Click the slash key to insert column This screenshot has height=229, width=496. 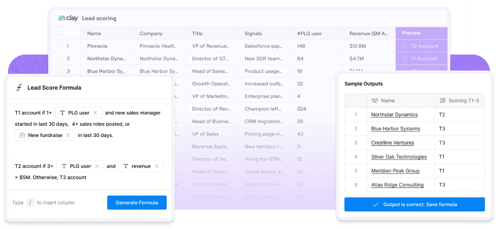pos(30,203)
